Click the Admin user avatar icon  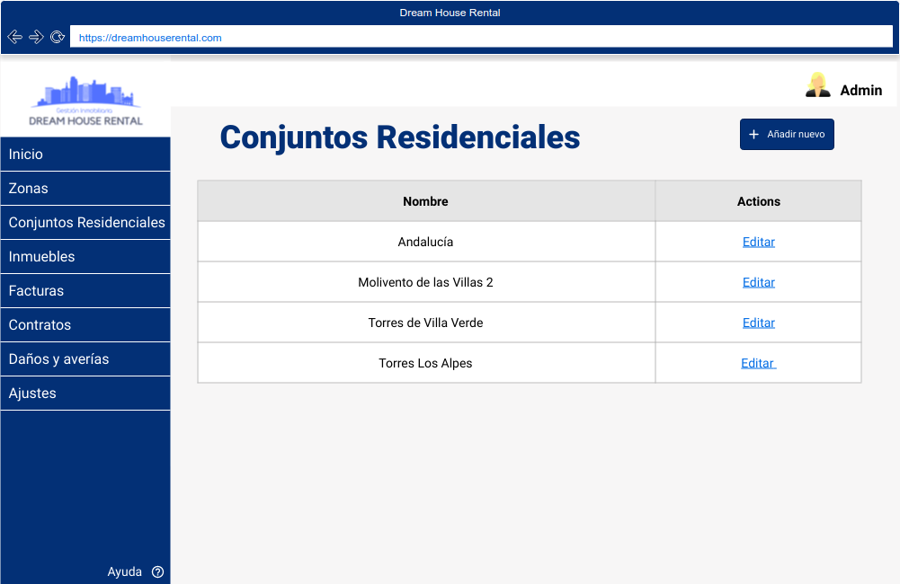[x=817, y=85]
